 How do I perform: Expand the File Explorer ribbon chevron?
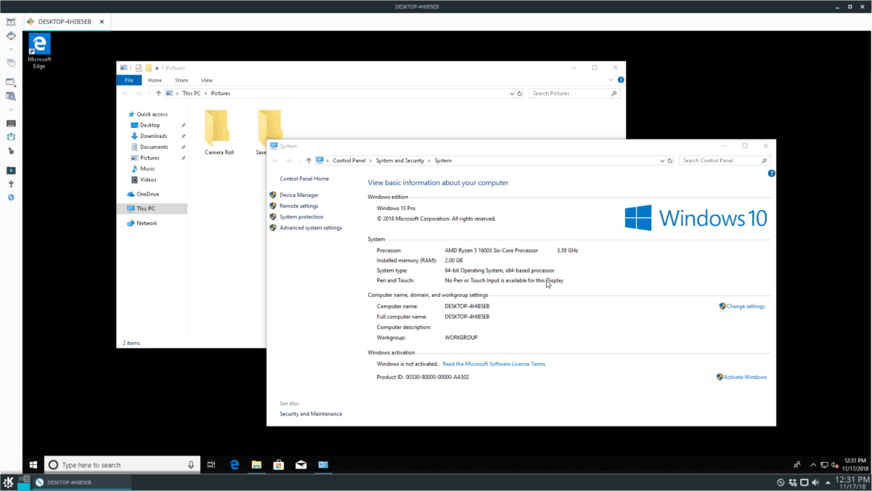point(611,80)
